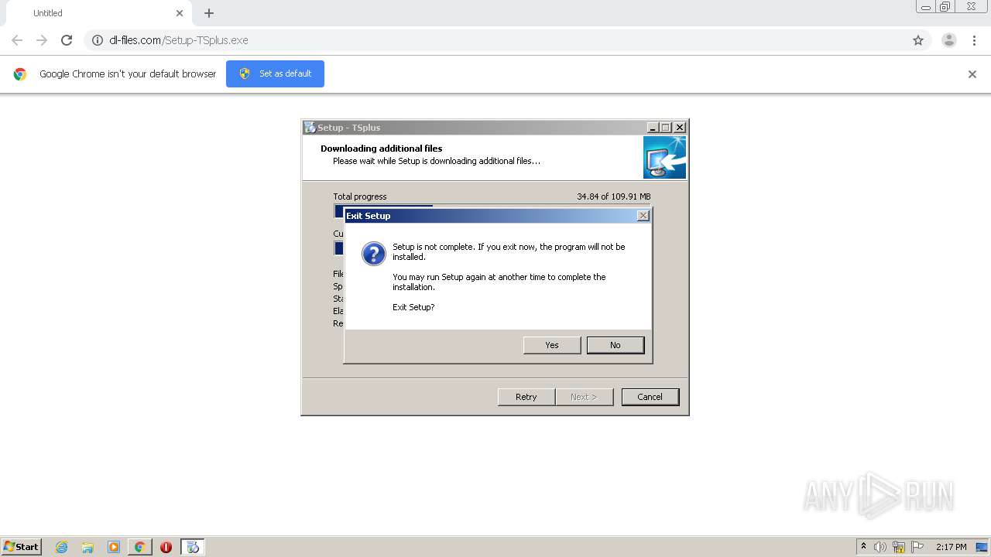View site information icon in address bar
Image resolution: width=991 pixels, height=557 pixels.
98,40
